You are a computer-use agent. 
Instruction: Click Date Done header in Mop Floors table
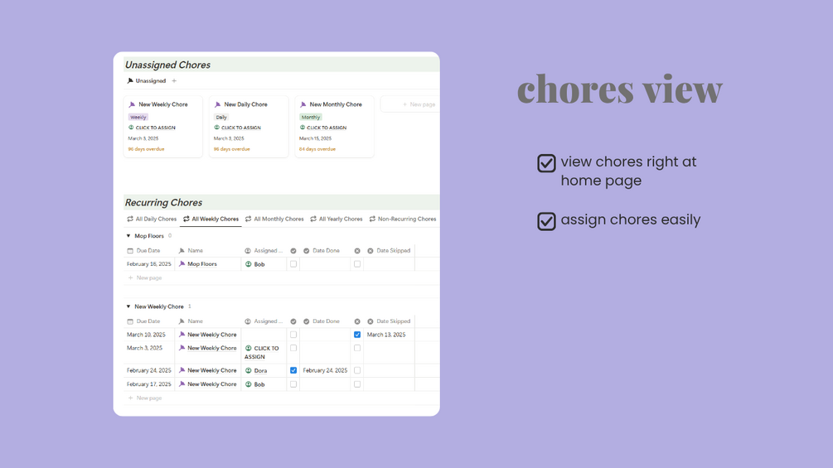pos(322,250)
